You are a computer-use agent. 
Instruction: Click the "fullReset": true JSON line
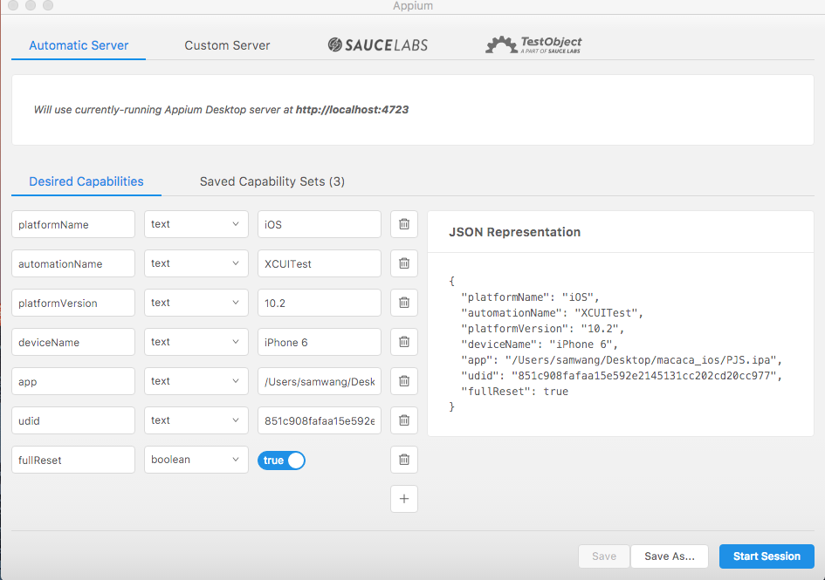(514, 392)
